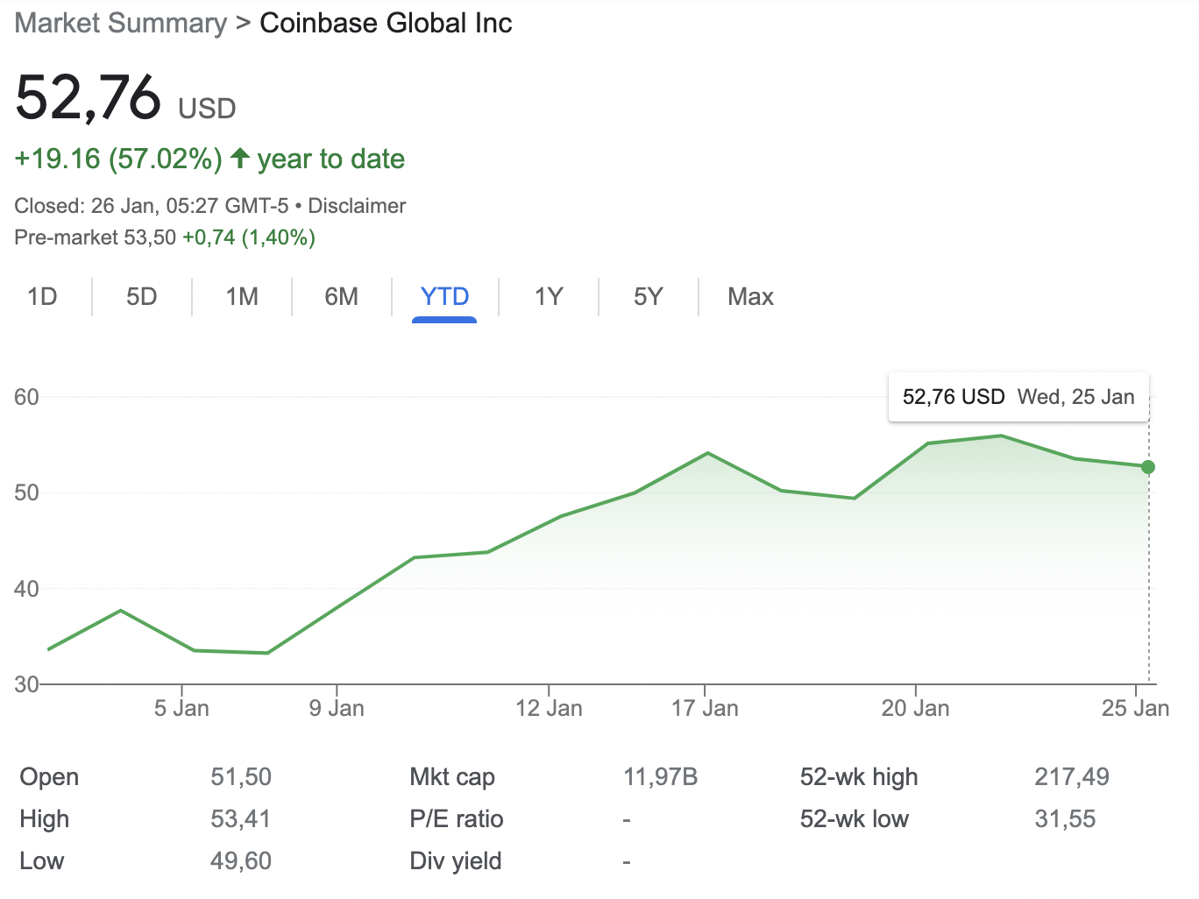1199x899 pixels.
Task: Open the 1M chart range
Action: click(242, 297)
